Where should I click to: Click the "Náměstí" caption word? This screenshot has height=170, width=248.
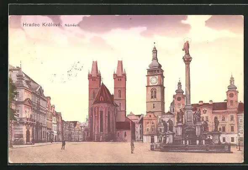pos(72,25)
